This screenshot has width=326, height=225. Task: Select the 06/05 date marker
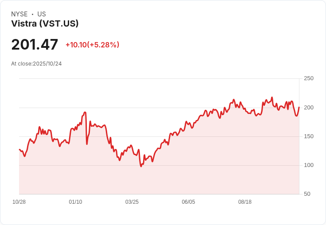[x=188, y=202]
